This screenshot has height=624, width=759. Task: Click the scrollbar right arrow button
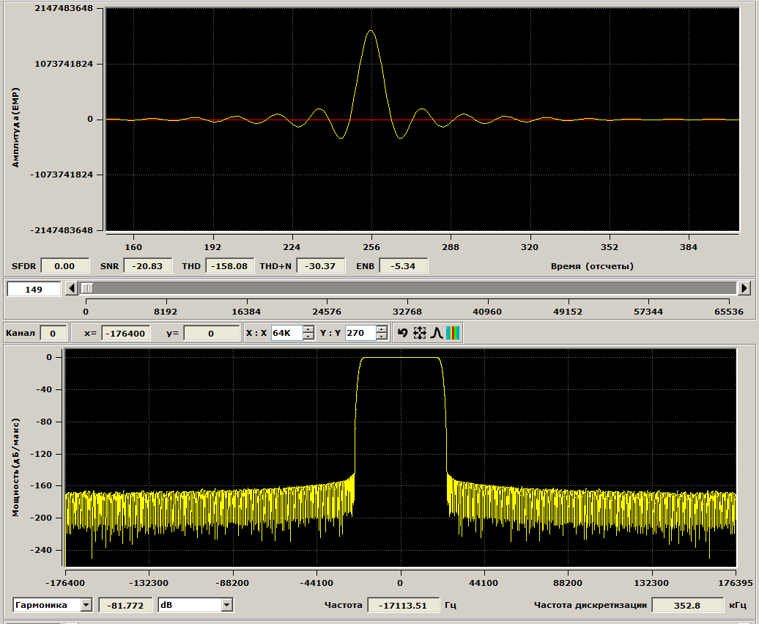pyautogui.click(x=744, y=288)
